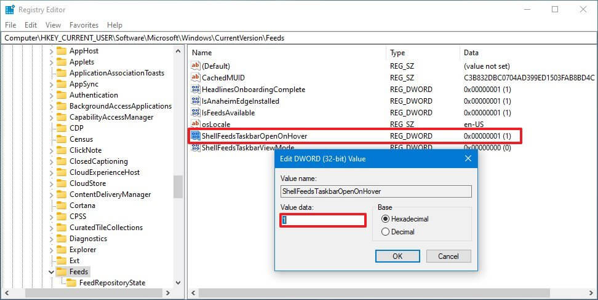
Task: Select the CPSS key in tree
Action: point(78,217)
